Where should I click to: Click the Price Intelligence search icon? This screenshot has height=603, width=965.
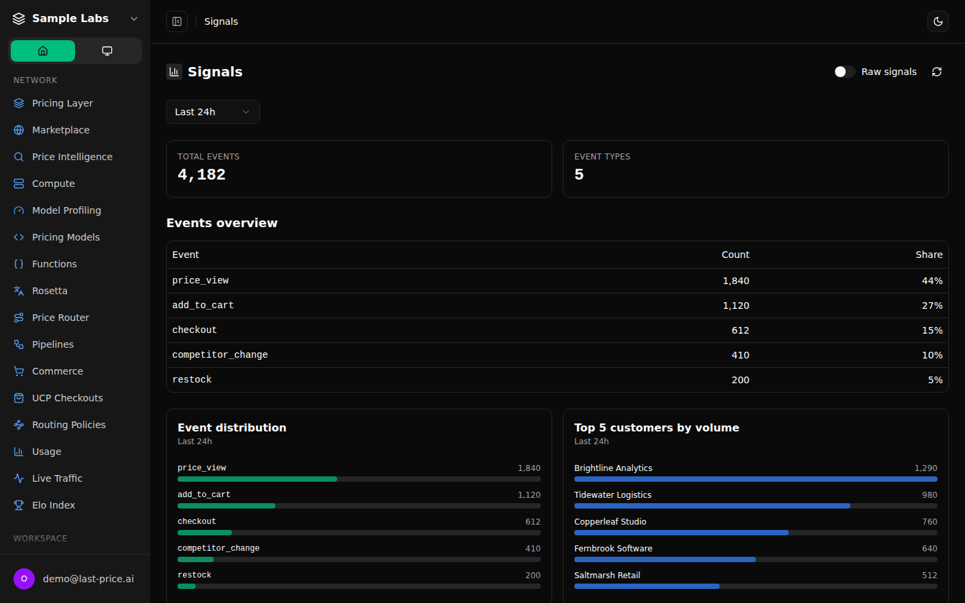[19, 157]
